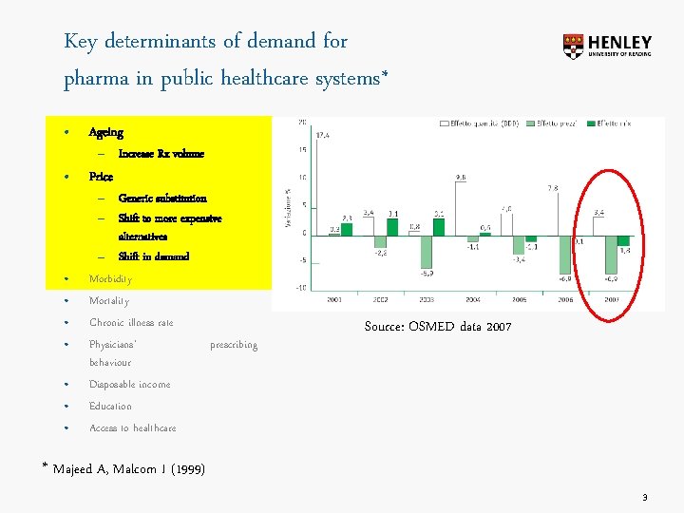Click the white 2004 quantity bar
This screenshot has height=513, width=684.
pos(461,208)
